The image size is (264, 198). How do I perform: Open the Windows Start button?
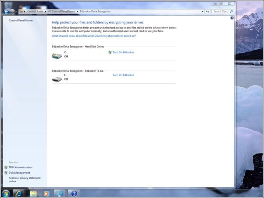coord(6,193)
